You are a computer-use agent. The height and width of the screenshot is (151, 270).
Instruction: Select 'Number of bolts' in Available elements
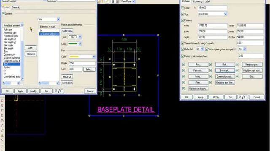tap(11, 36)
